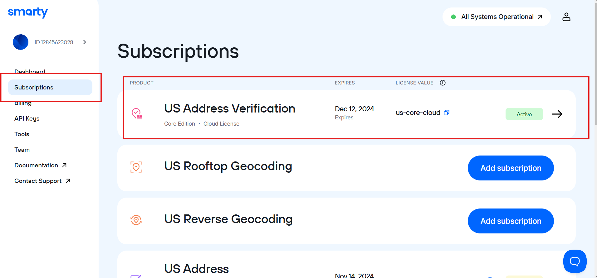
Task: Select Subscriptions in the sidebar
Action: click(x=50, y=87)
